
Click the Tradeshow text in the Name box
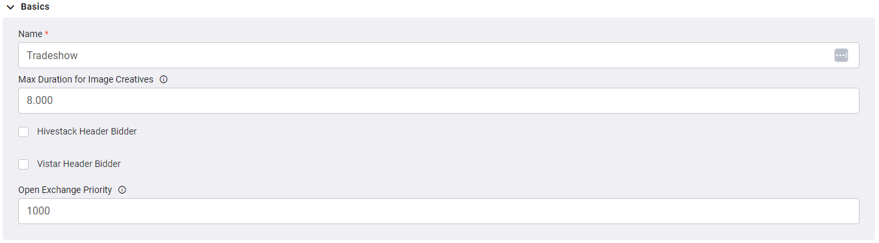pos(53,56)
